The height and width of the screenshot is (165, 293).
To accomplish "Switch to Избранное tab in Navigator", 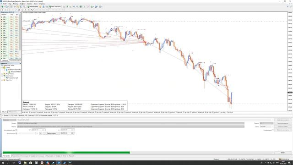I will [x=12, y=112].
